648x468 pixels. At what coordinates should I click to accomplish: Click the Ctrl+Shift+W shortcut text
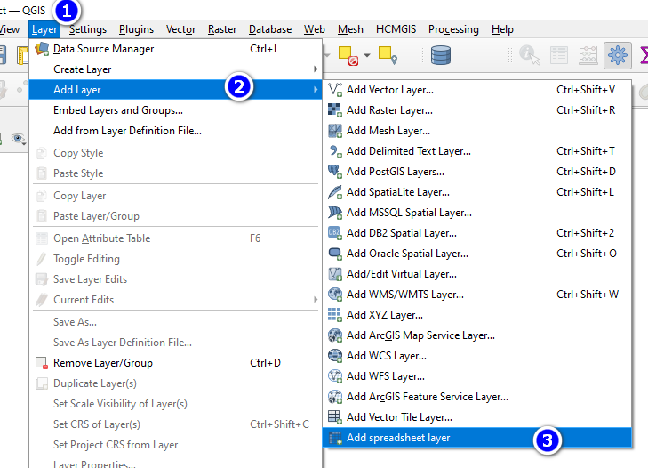(x=588, y=295)
